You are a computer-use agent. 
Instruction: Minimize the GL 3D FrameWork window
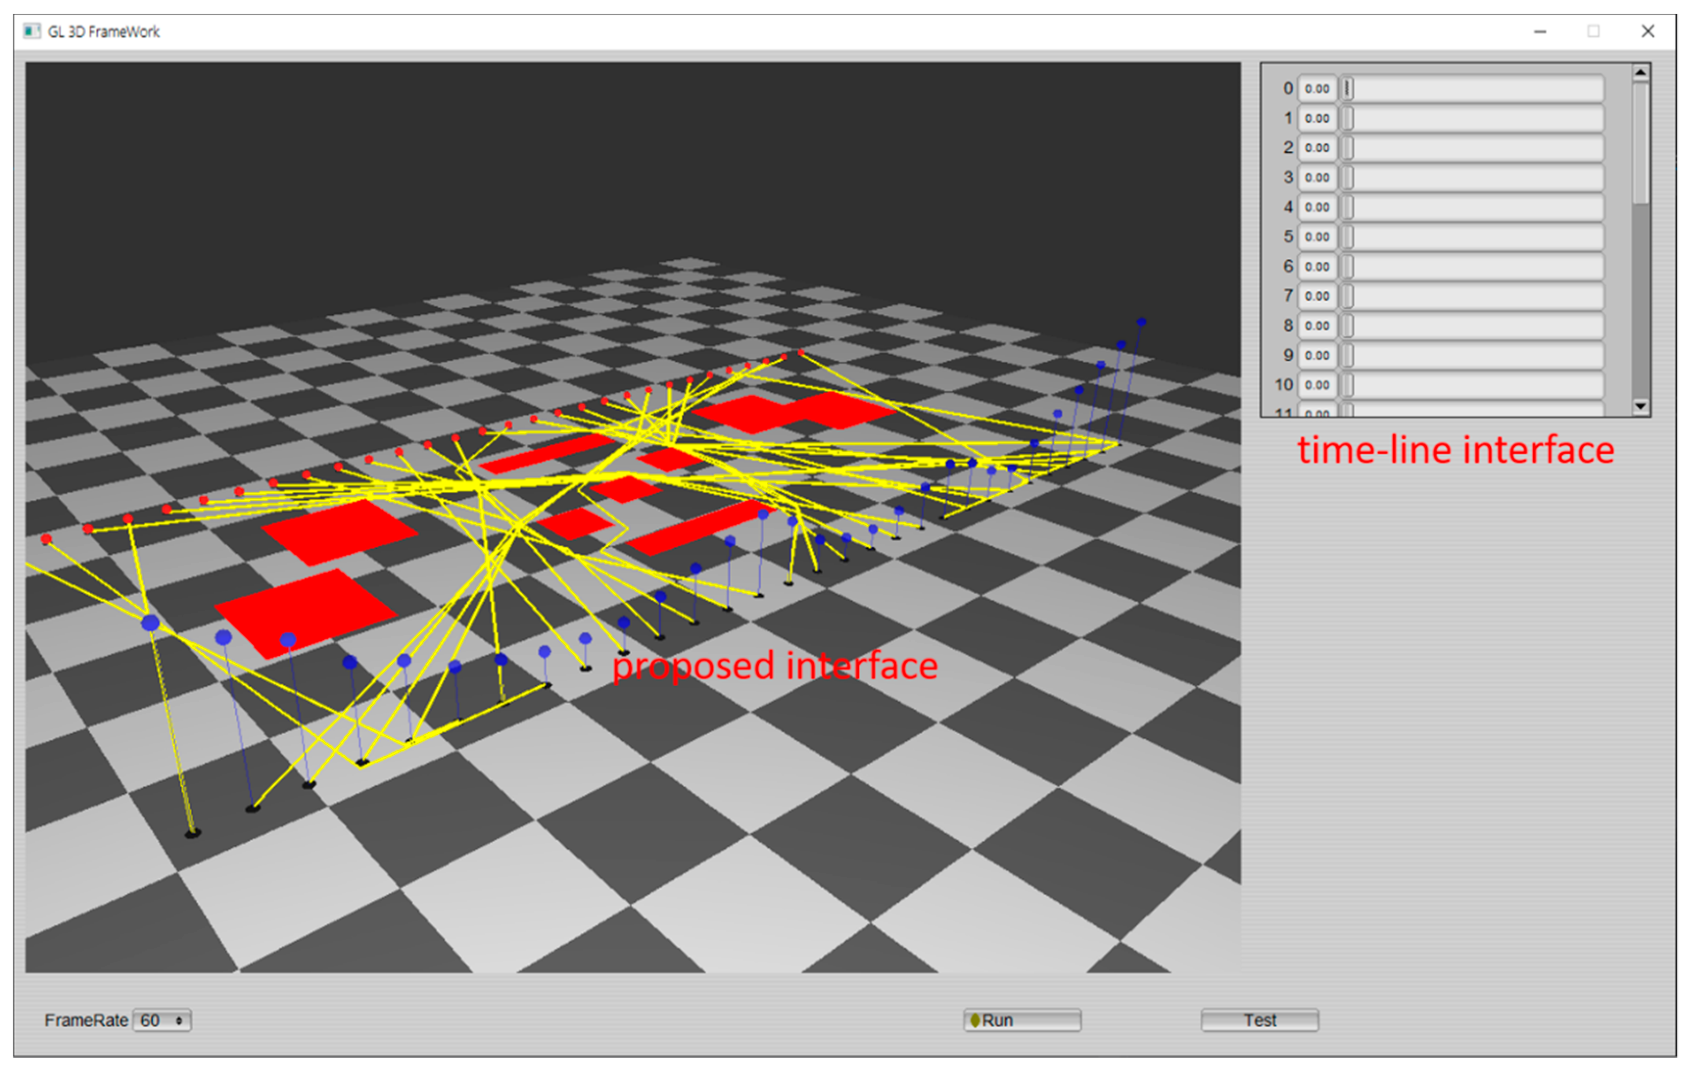pos(1540,32)
